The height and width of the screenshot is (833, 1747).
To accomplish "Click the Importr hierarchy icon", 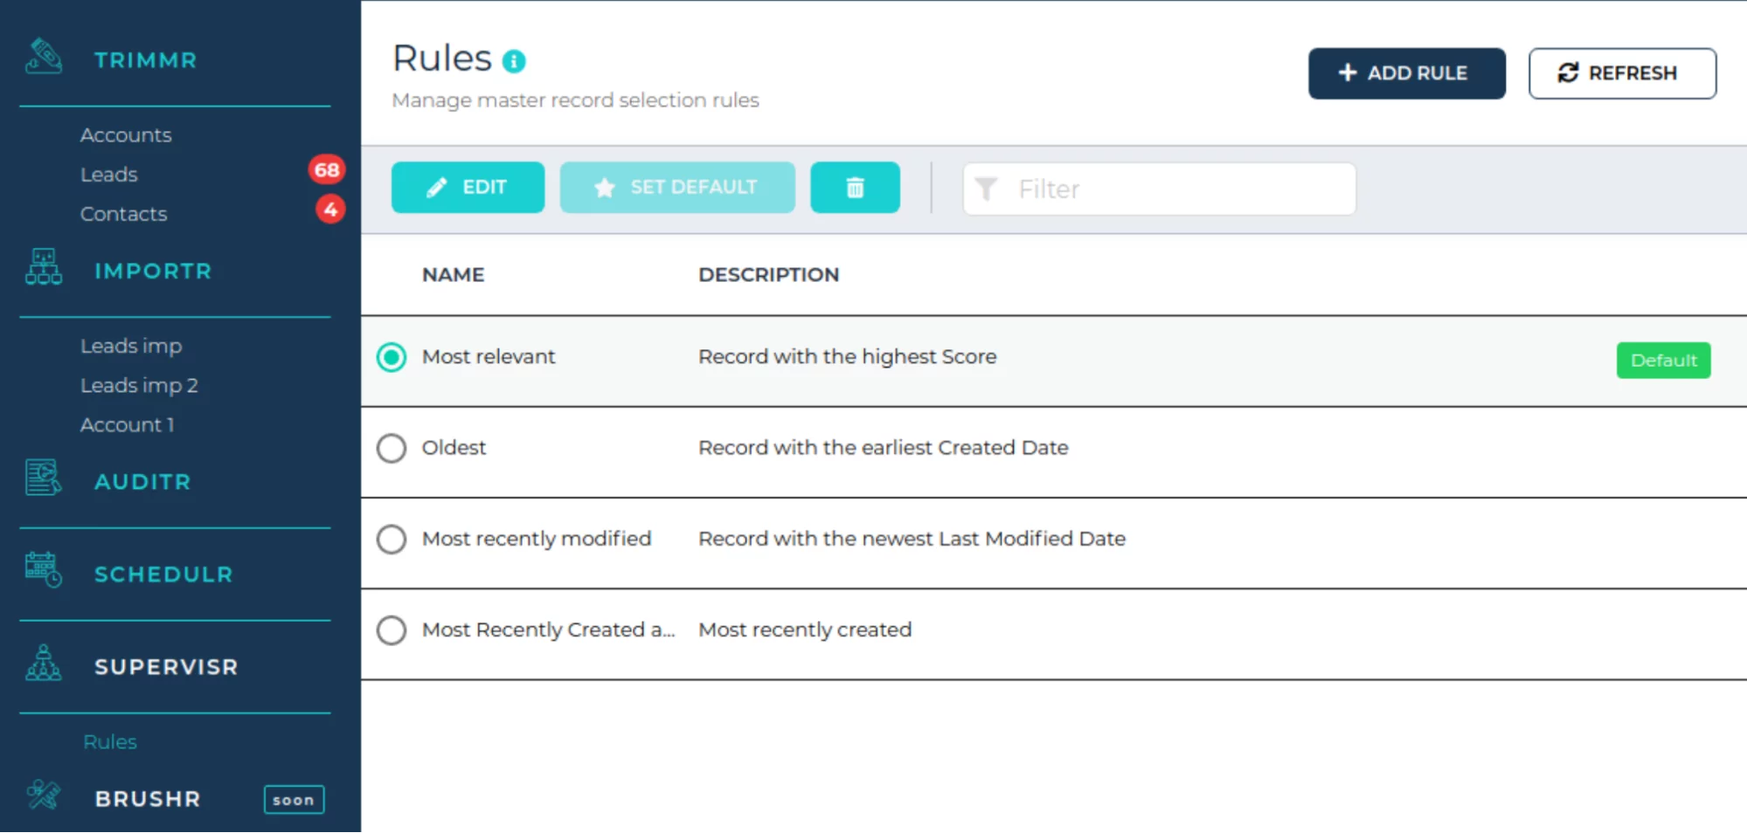I will 44,267.
